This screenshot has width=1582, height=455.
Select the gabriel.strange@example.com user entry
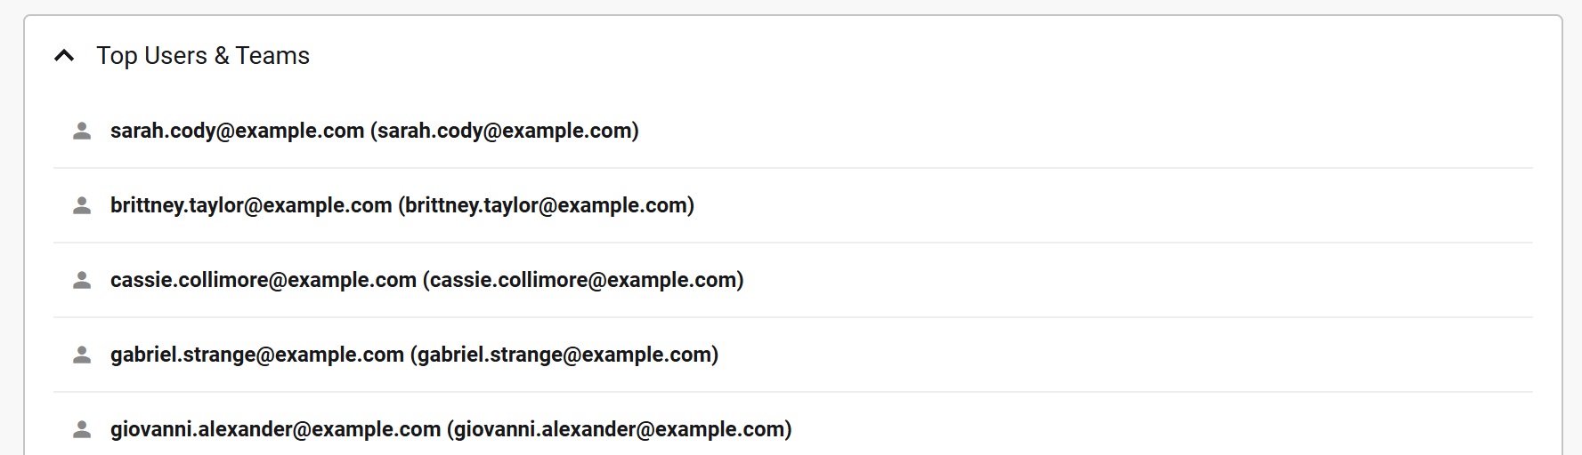[x=257, y=355]
